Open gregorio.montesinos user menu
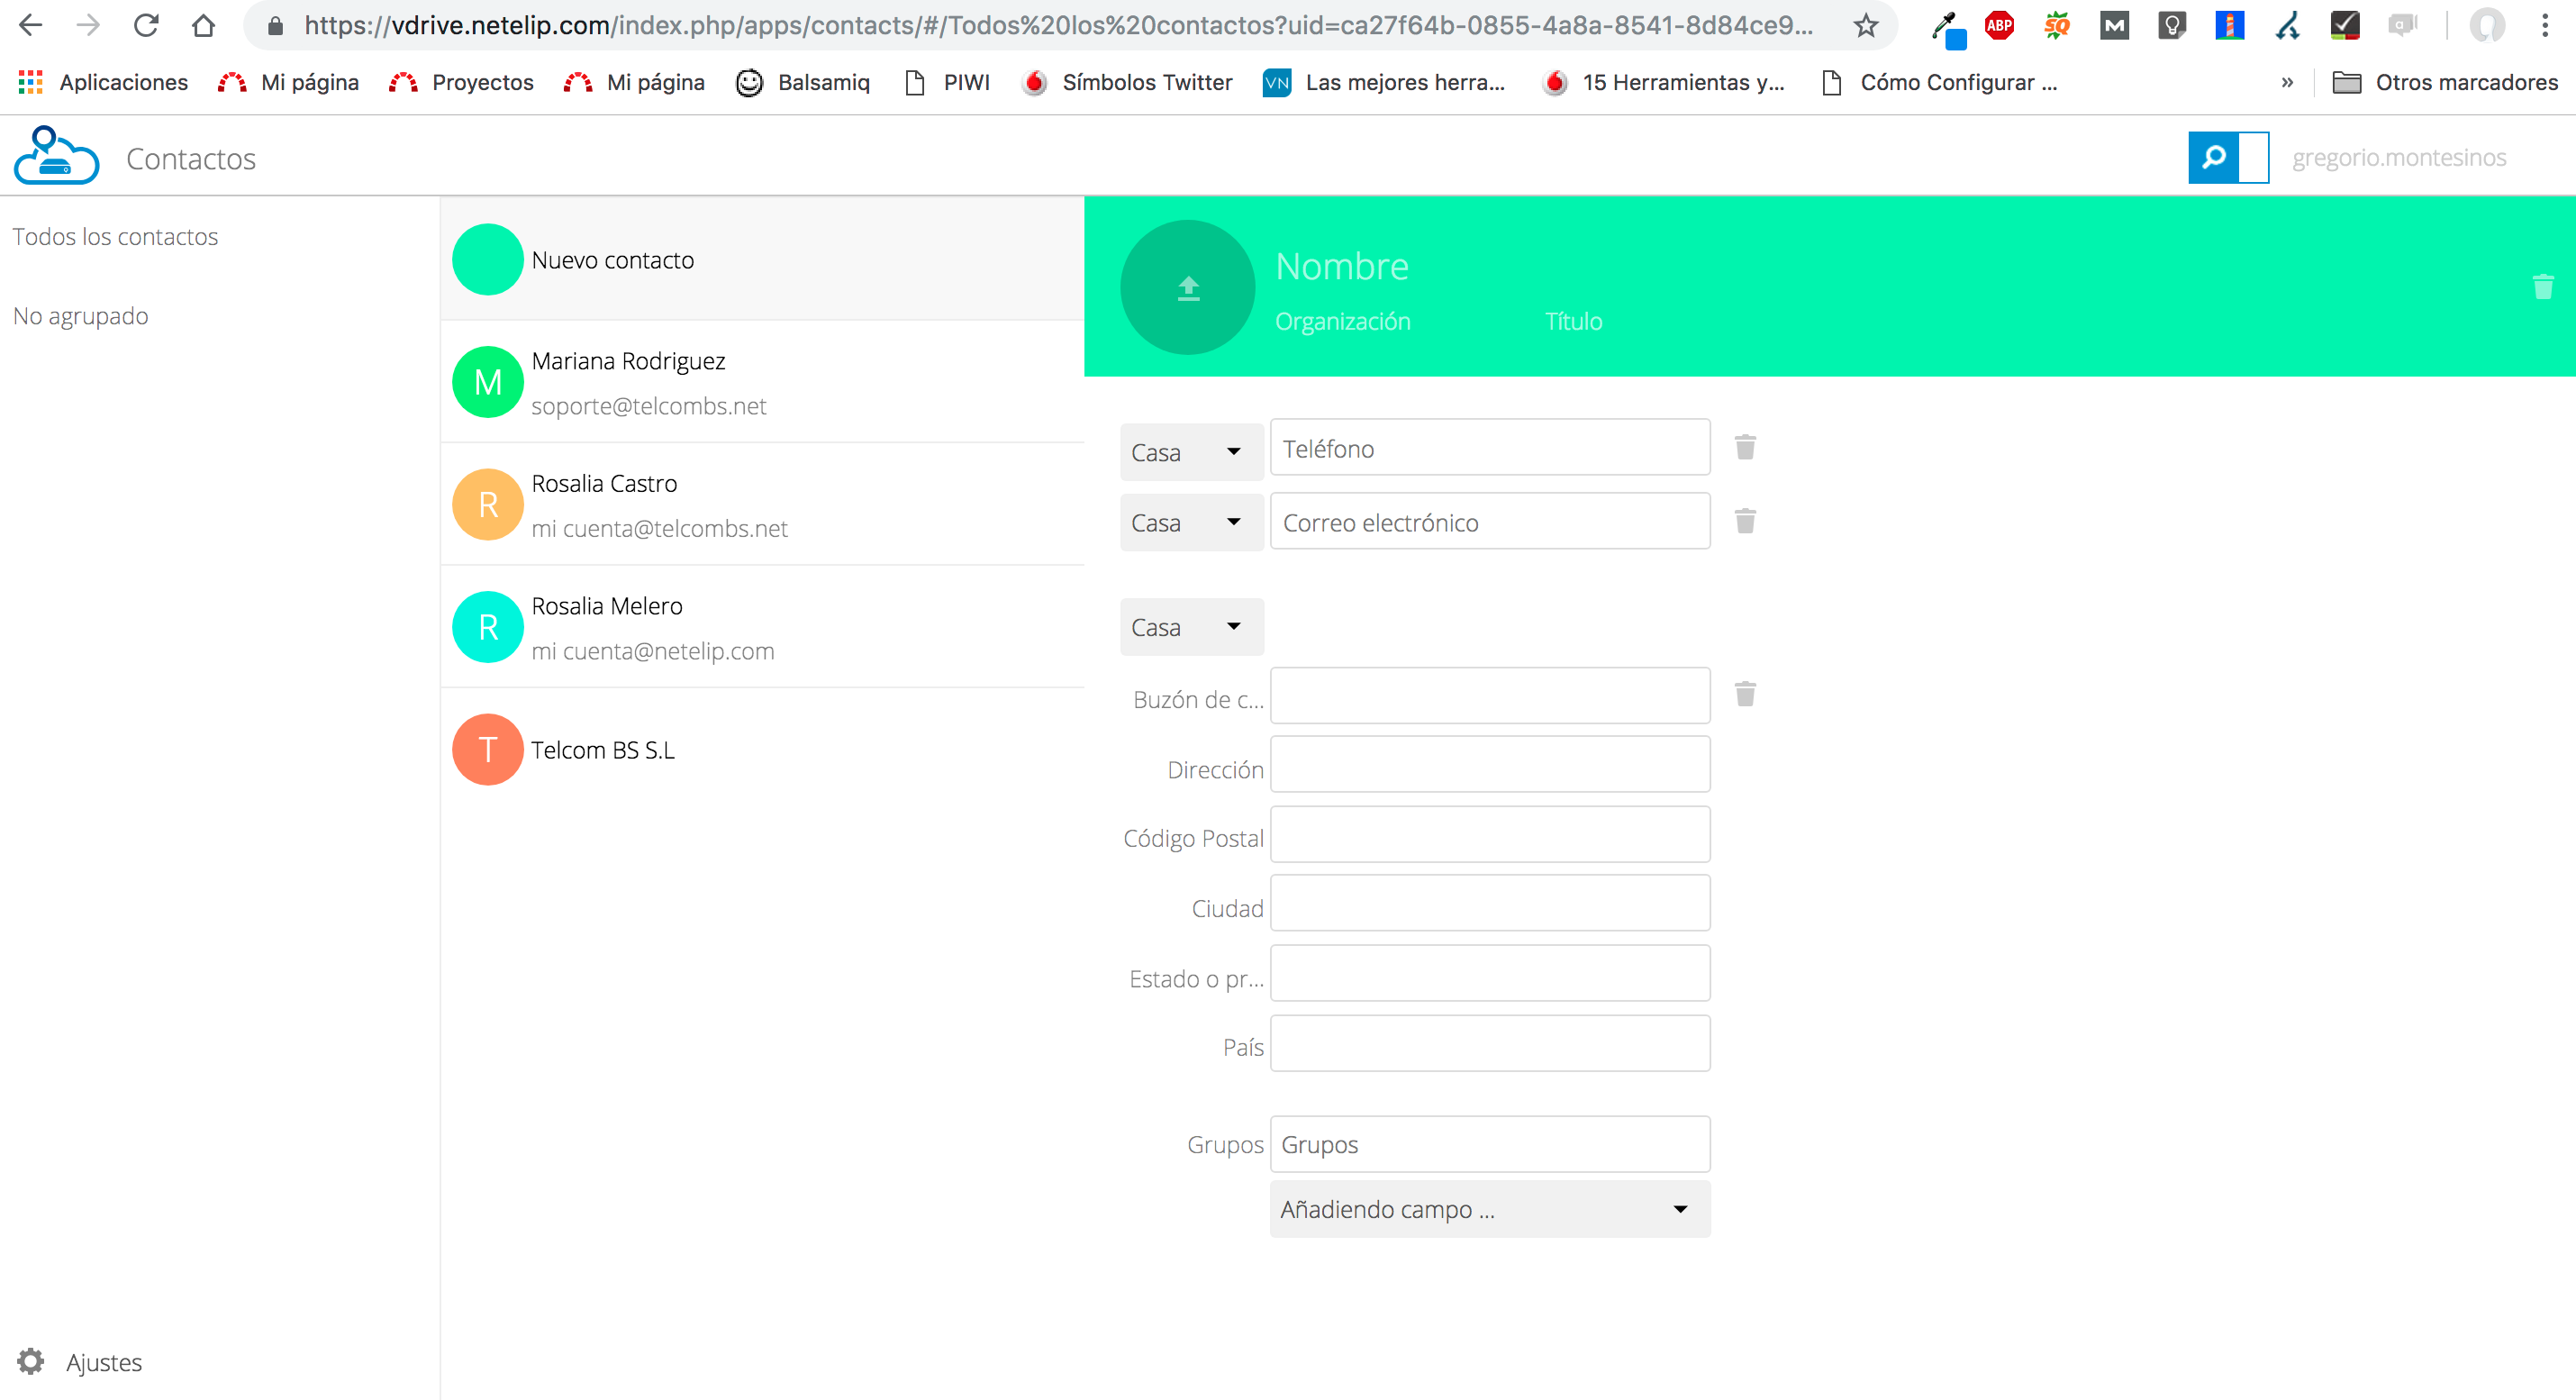This screenshot has width=2576, height=1400. [x=2398, y=157]
